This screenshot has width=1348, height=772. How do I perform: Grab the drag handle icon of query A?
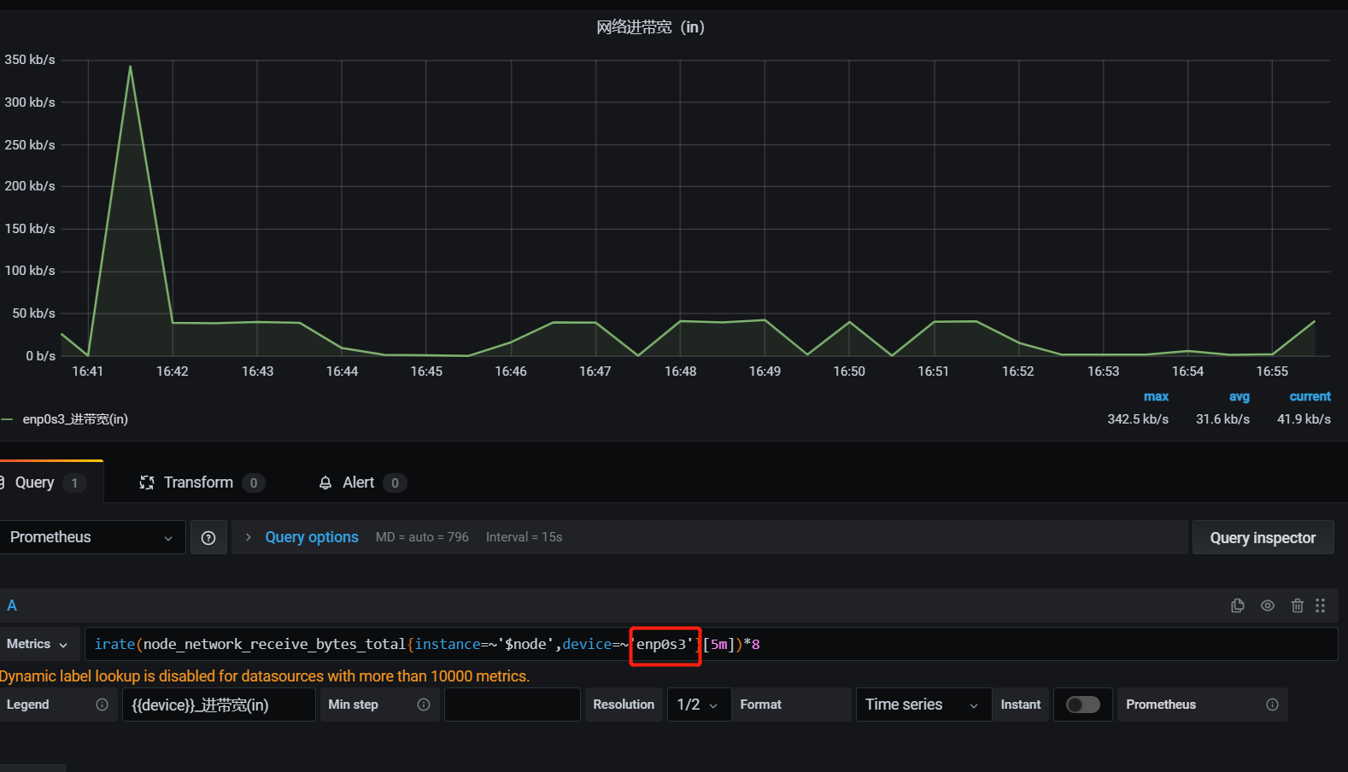point(1321,605)
